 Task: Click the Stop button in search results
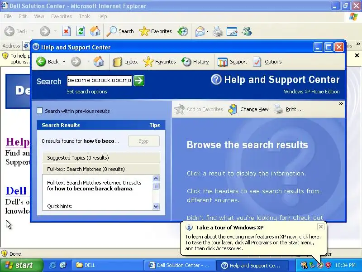[143, 141]
